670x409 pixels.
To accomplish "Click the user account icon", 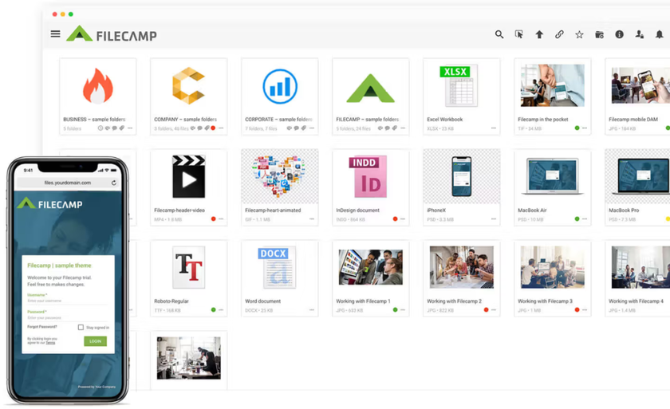I will click(639, 34).
